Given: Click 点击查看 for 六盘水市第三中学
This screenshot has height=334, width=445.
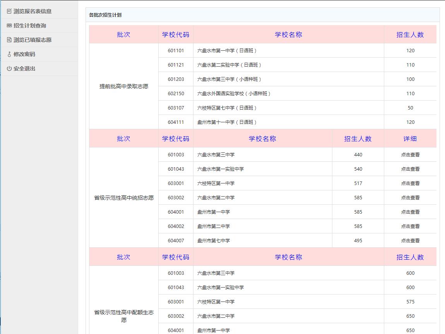Looking at the screenshot, I should tap(411, 154).
